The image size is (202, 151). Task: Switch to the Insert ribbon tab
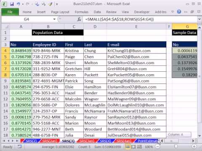(41, 12)
